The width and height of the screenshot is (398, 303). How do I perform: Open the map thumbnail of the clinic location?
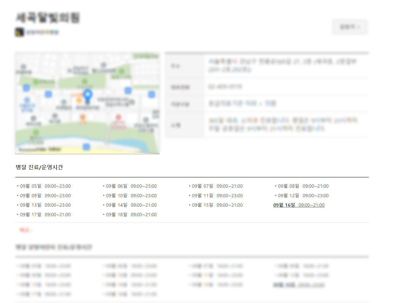87,103
